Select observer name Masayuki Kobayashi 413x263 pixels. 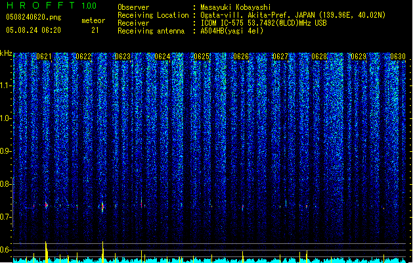click(236, 7)
